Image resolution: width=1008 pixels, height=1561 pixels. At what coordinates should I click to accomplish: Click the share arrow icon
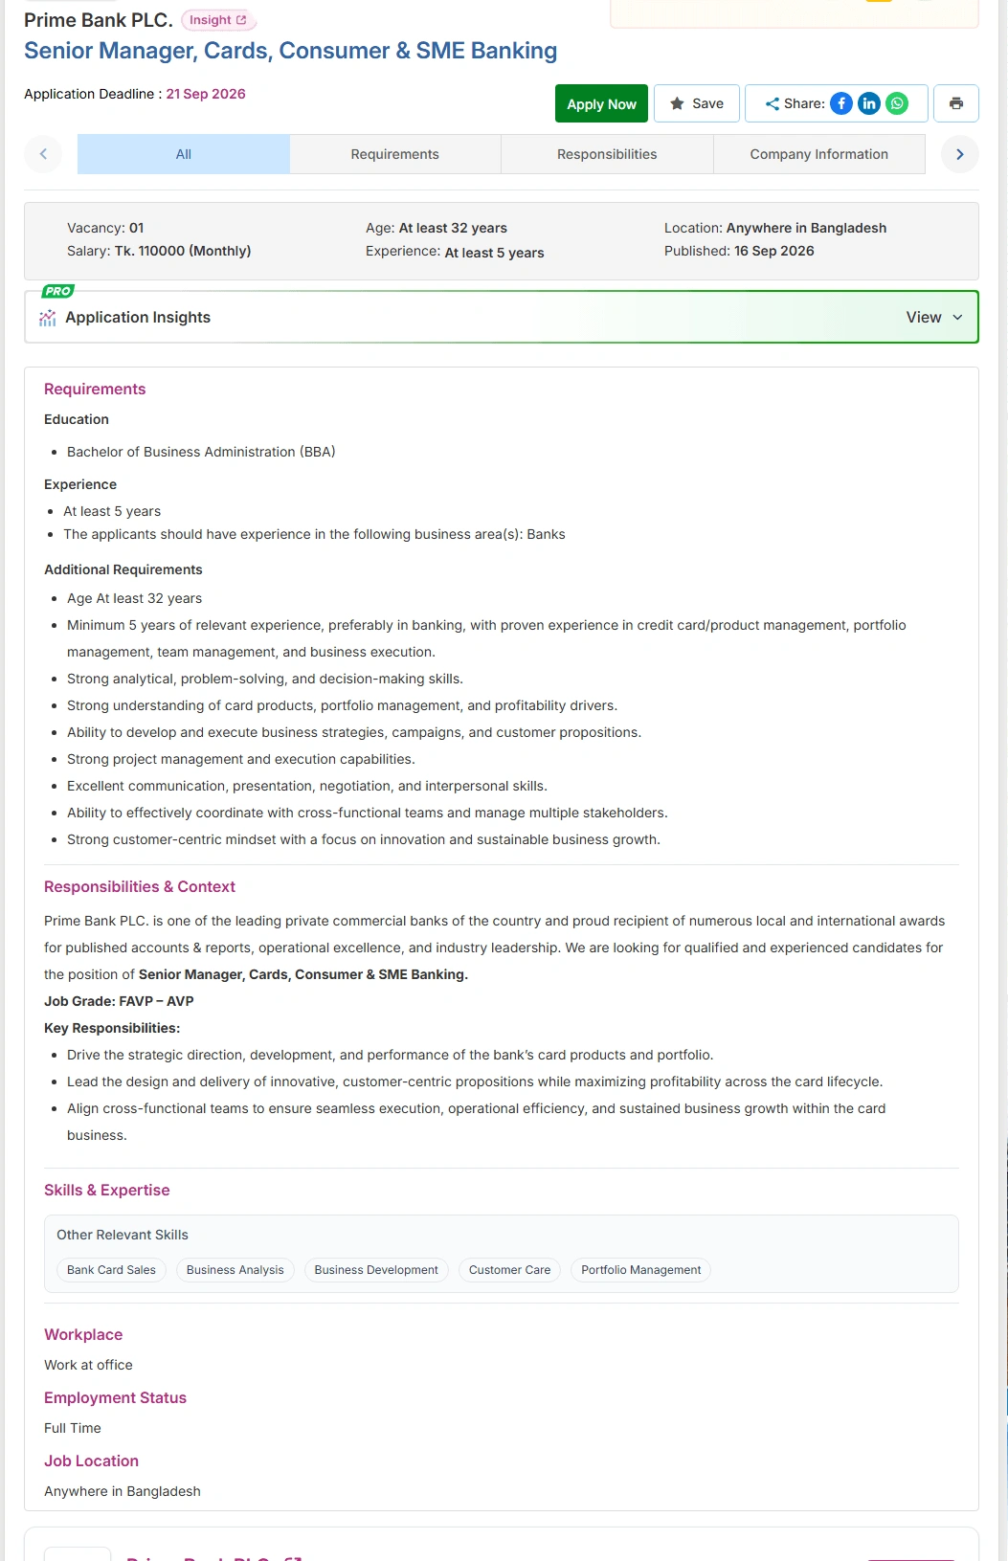point(772,103)
